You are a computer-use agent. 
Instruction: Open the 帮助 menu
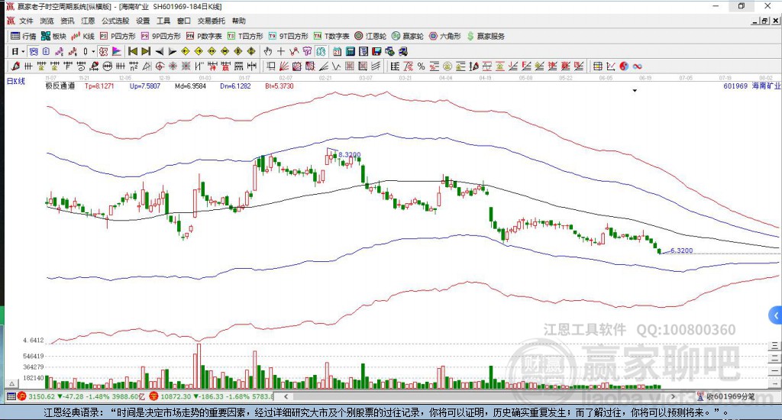coord(239,21)
